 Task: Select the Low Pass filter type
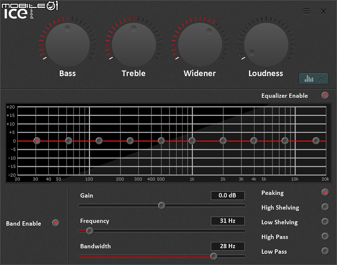(x=325, y=251)
